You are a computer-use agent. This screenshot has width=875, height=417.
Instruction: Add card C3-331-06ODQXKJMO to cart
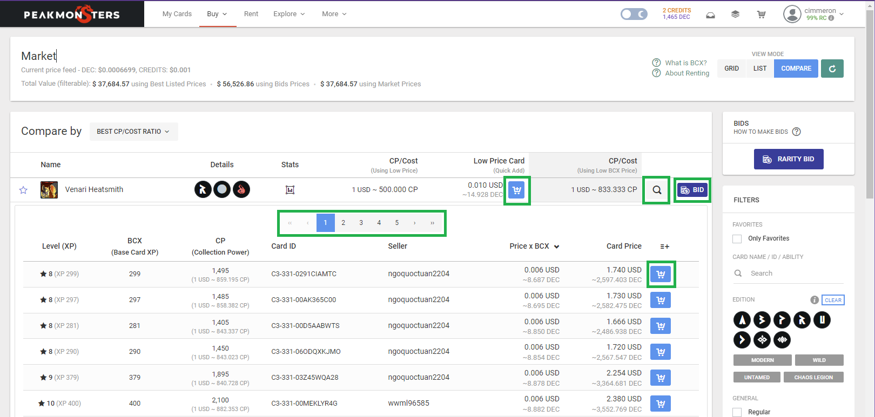pyautogui.click(x=661, y=352)
